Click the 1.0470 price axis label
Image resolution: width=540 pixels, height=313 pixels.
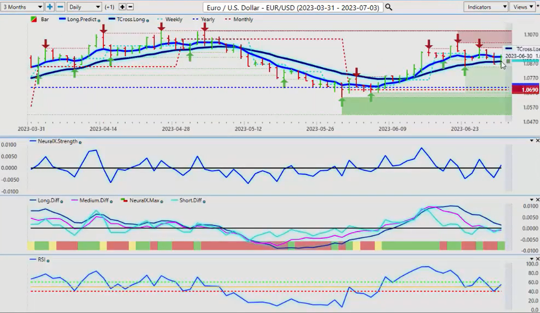(x=531, y=122)
